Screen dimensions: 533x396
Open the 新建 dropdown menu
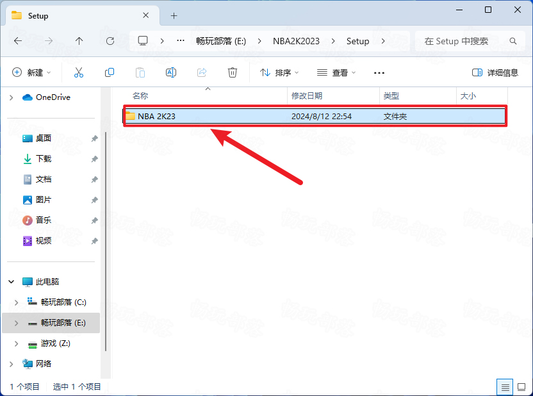pyautogui.click(x=31, y=72)
